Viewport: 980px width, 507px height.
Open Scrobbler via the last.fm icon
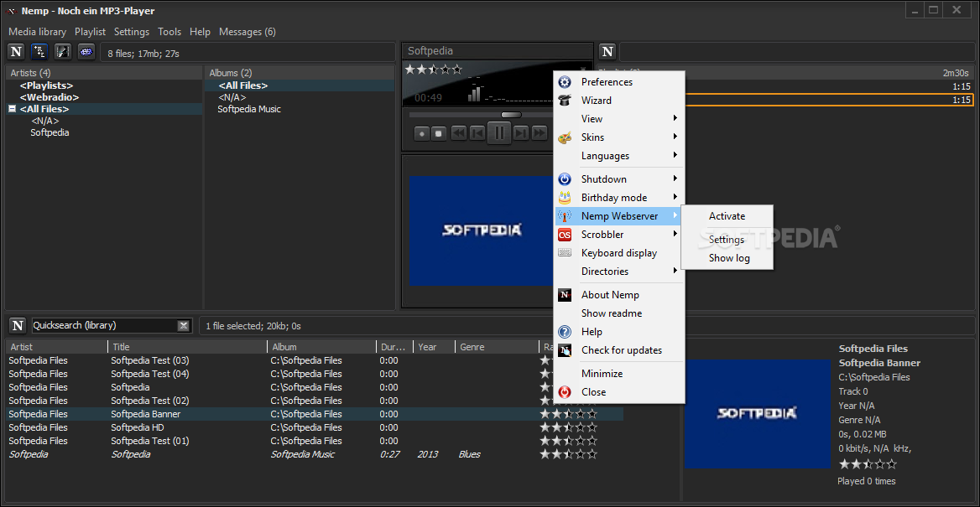click(x=565, y=235)
